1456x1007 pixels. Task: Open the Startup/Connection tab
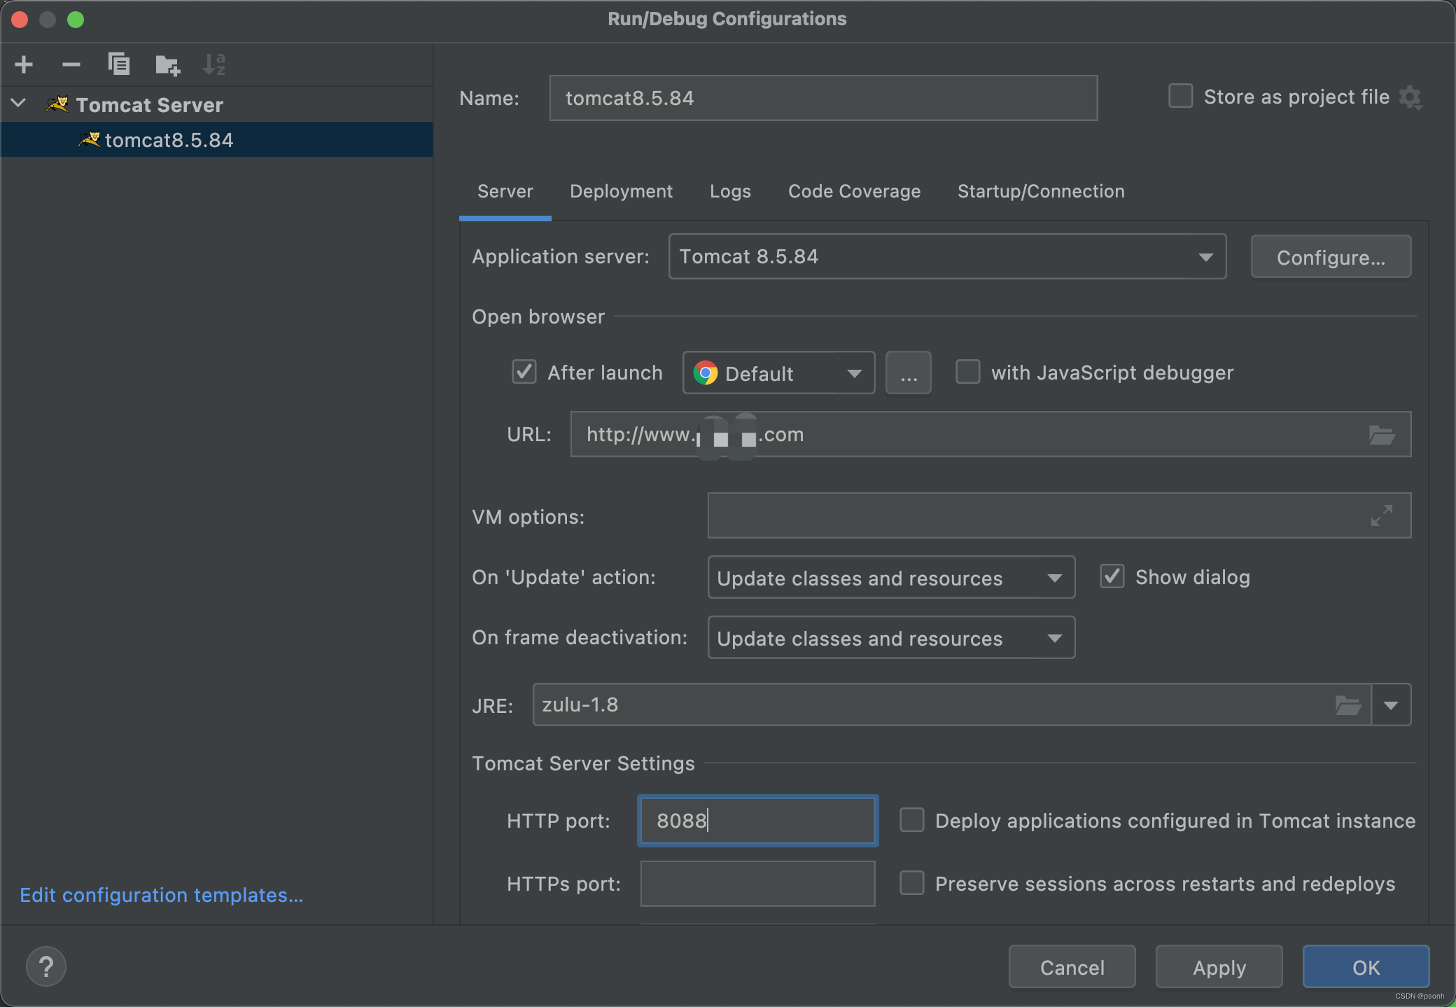(x=1041, y=191)
